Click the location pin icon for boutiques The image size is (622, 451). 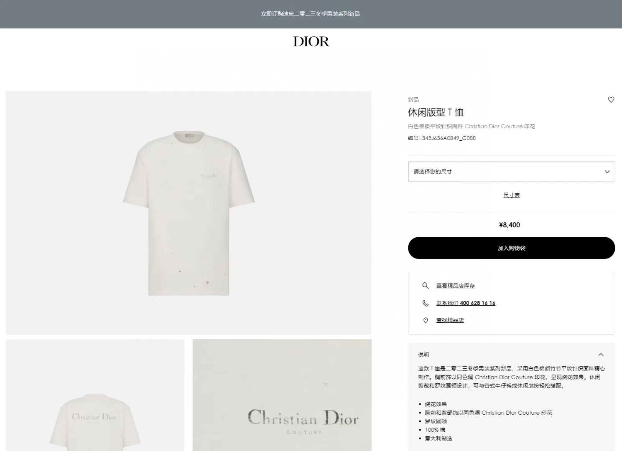pyautogui.click(x=426, y=320)
